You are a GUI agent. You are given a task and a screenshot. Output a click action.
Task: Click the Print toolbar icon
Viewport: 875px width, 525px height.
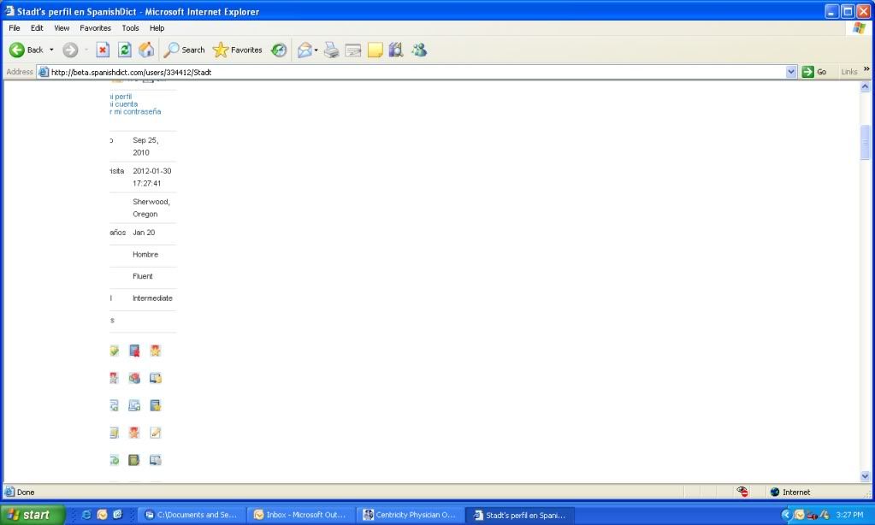tap(331, 50)
